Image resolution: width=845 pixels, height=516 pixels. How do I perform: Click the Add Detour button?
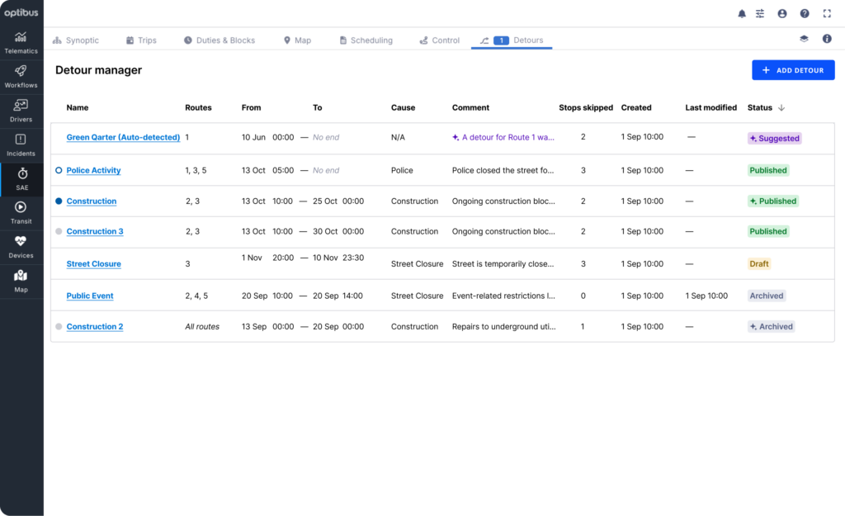pyautogui.click(x=793, y=70)
